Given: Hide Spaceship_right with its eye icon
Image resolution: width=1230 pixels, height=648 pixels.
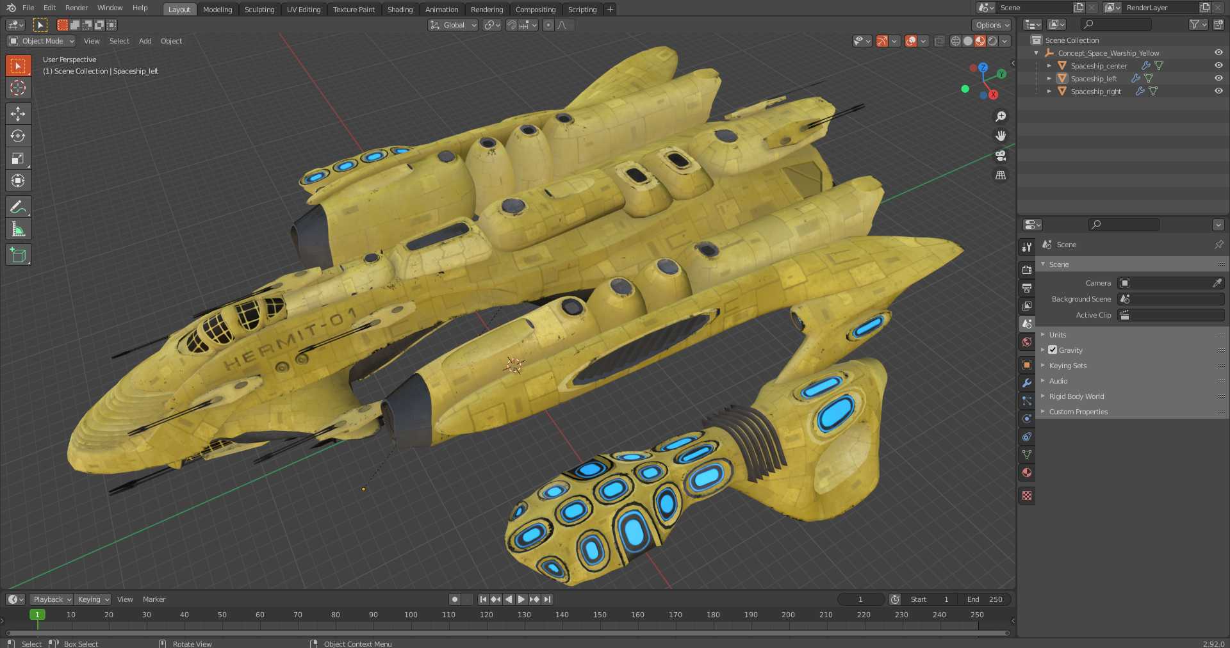Looking at the screenshot, I should (x=1218, y=91).
